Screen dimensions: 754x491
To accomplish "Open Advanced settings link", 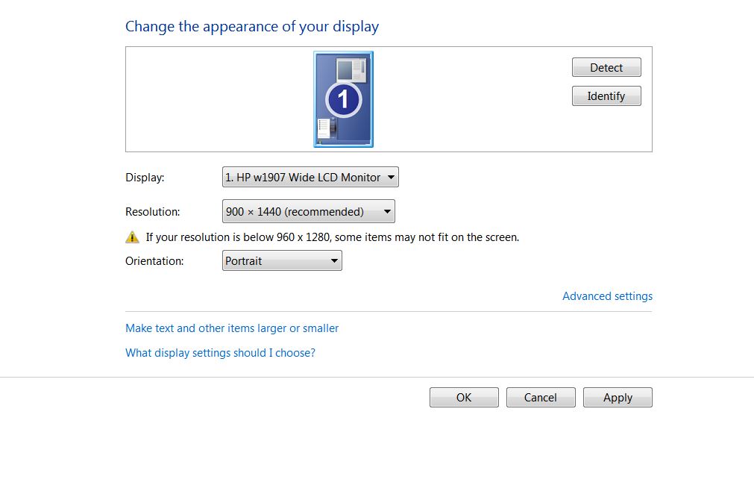I will 607,296.
